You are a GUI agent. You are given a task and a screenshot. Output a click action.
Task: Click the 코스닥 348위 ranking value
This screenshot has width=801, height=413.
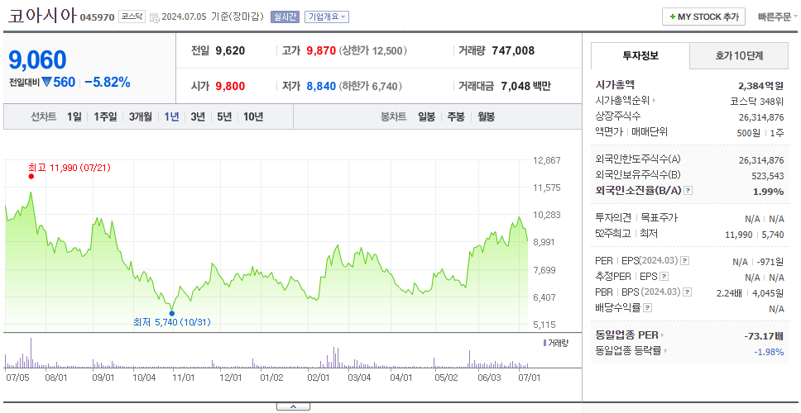pos(757,102)
